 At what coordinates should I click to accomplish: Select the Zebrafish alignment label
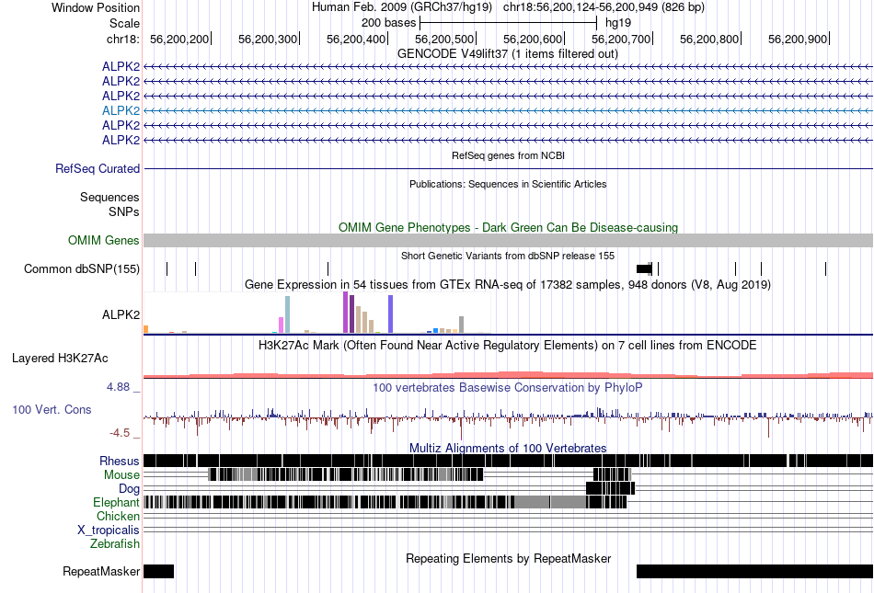click(x=115, y=543)
